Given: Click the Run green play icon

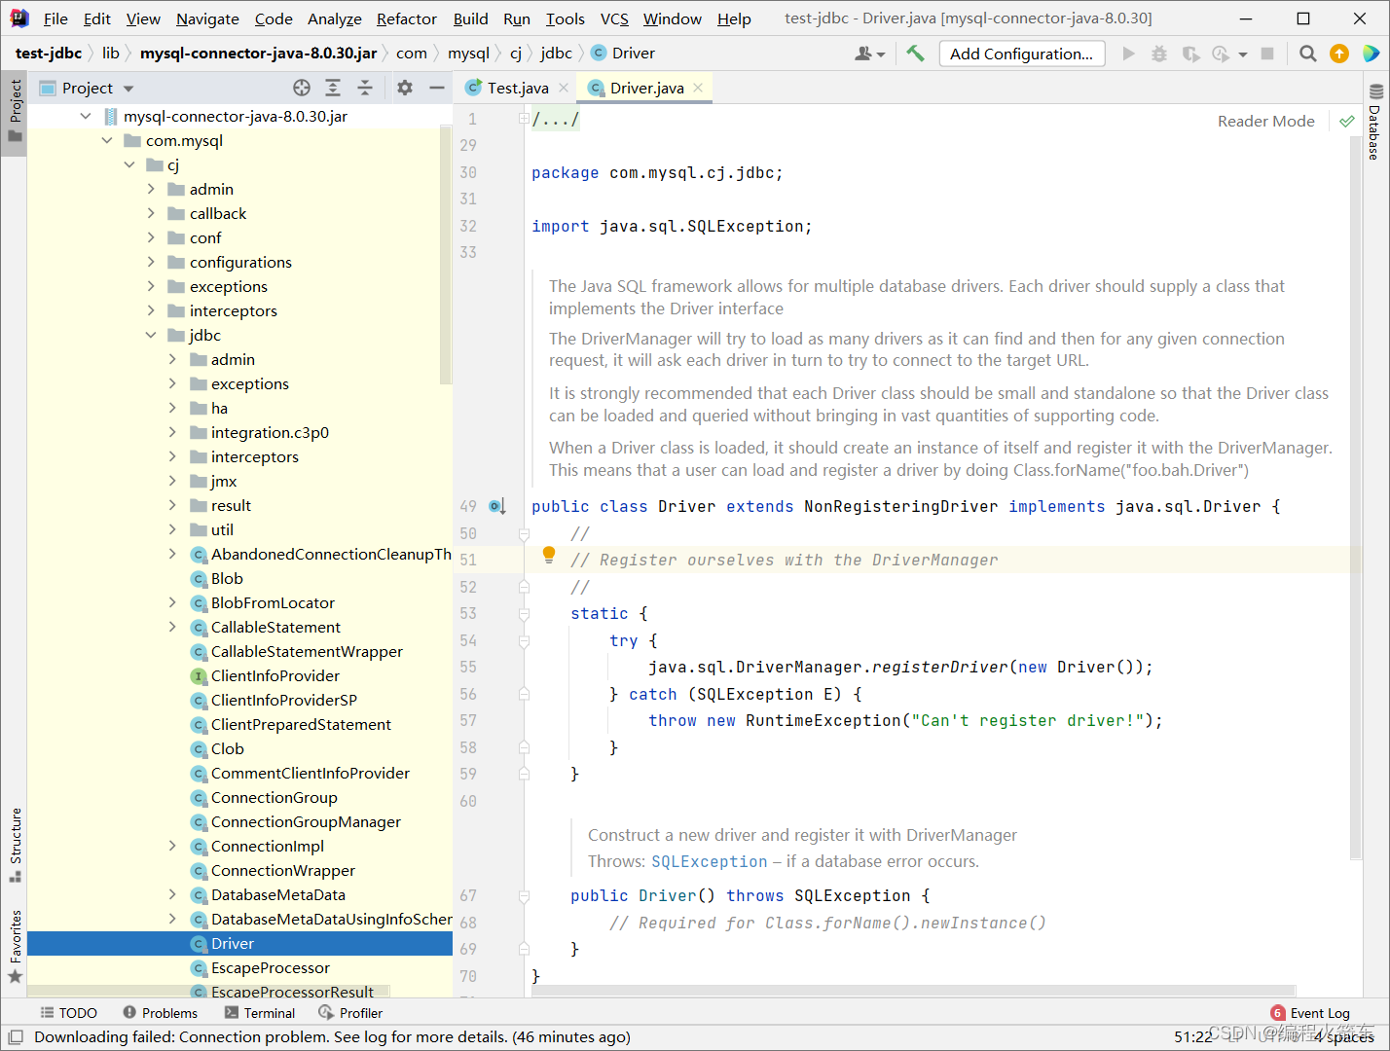Looking at the screenshot, I should click(x=1129, y=54).
